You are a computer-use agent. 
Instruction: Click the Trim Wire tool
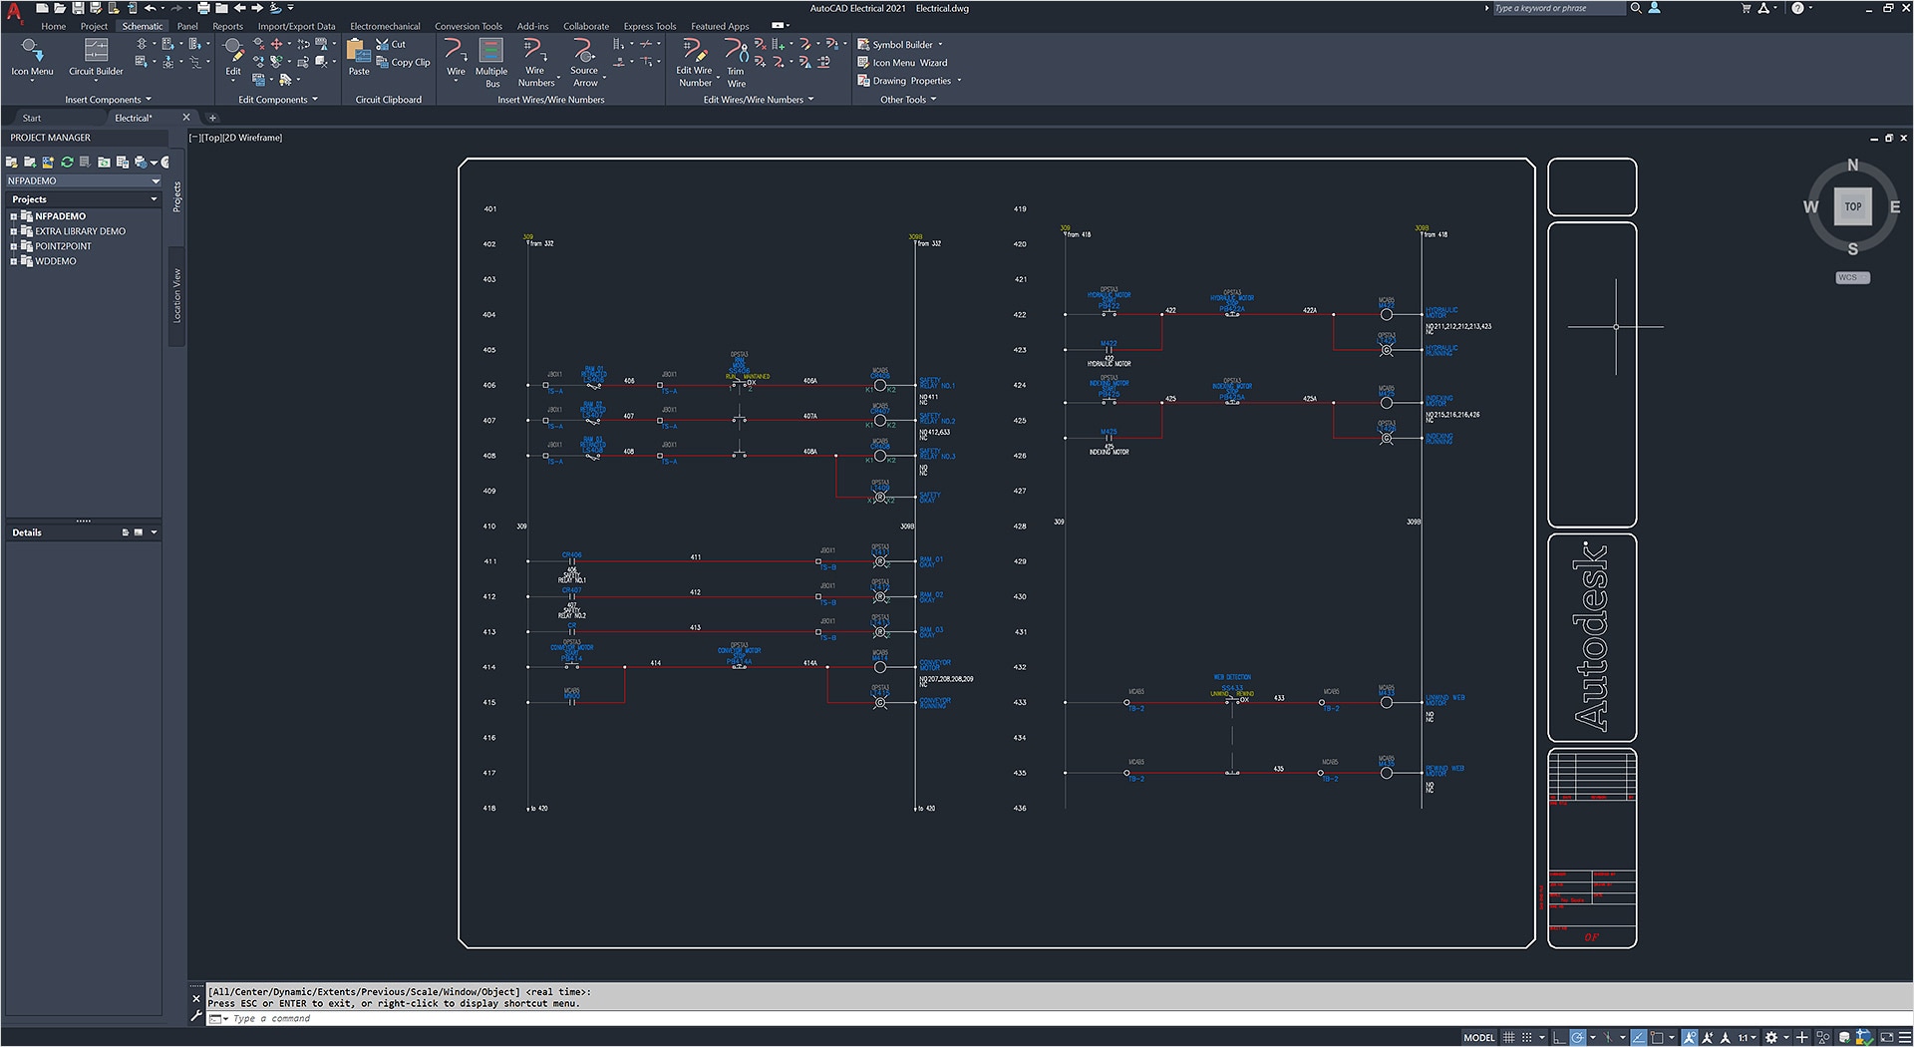[x=736, y=61]
